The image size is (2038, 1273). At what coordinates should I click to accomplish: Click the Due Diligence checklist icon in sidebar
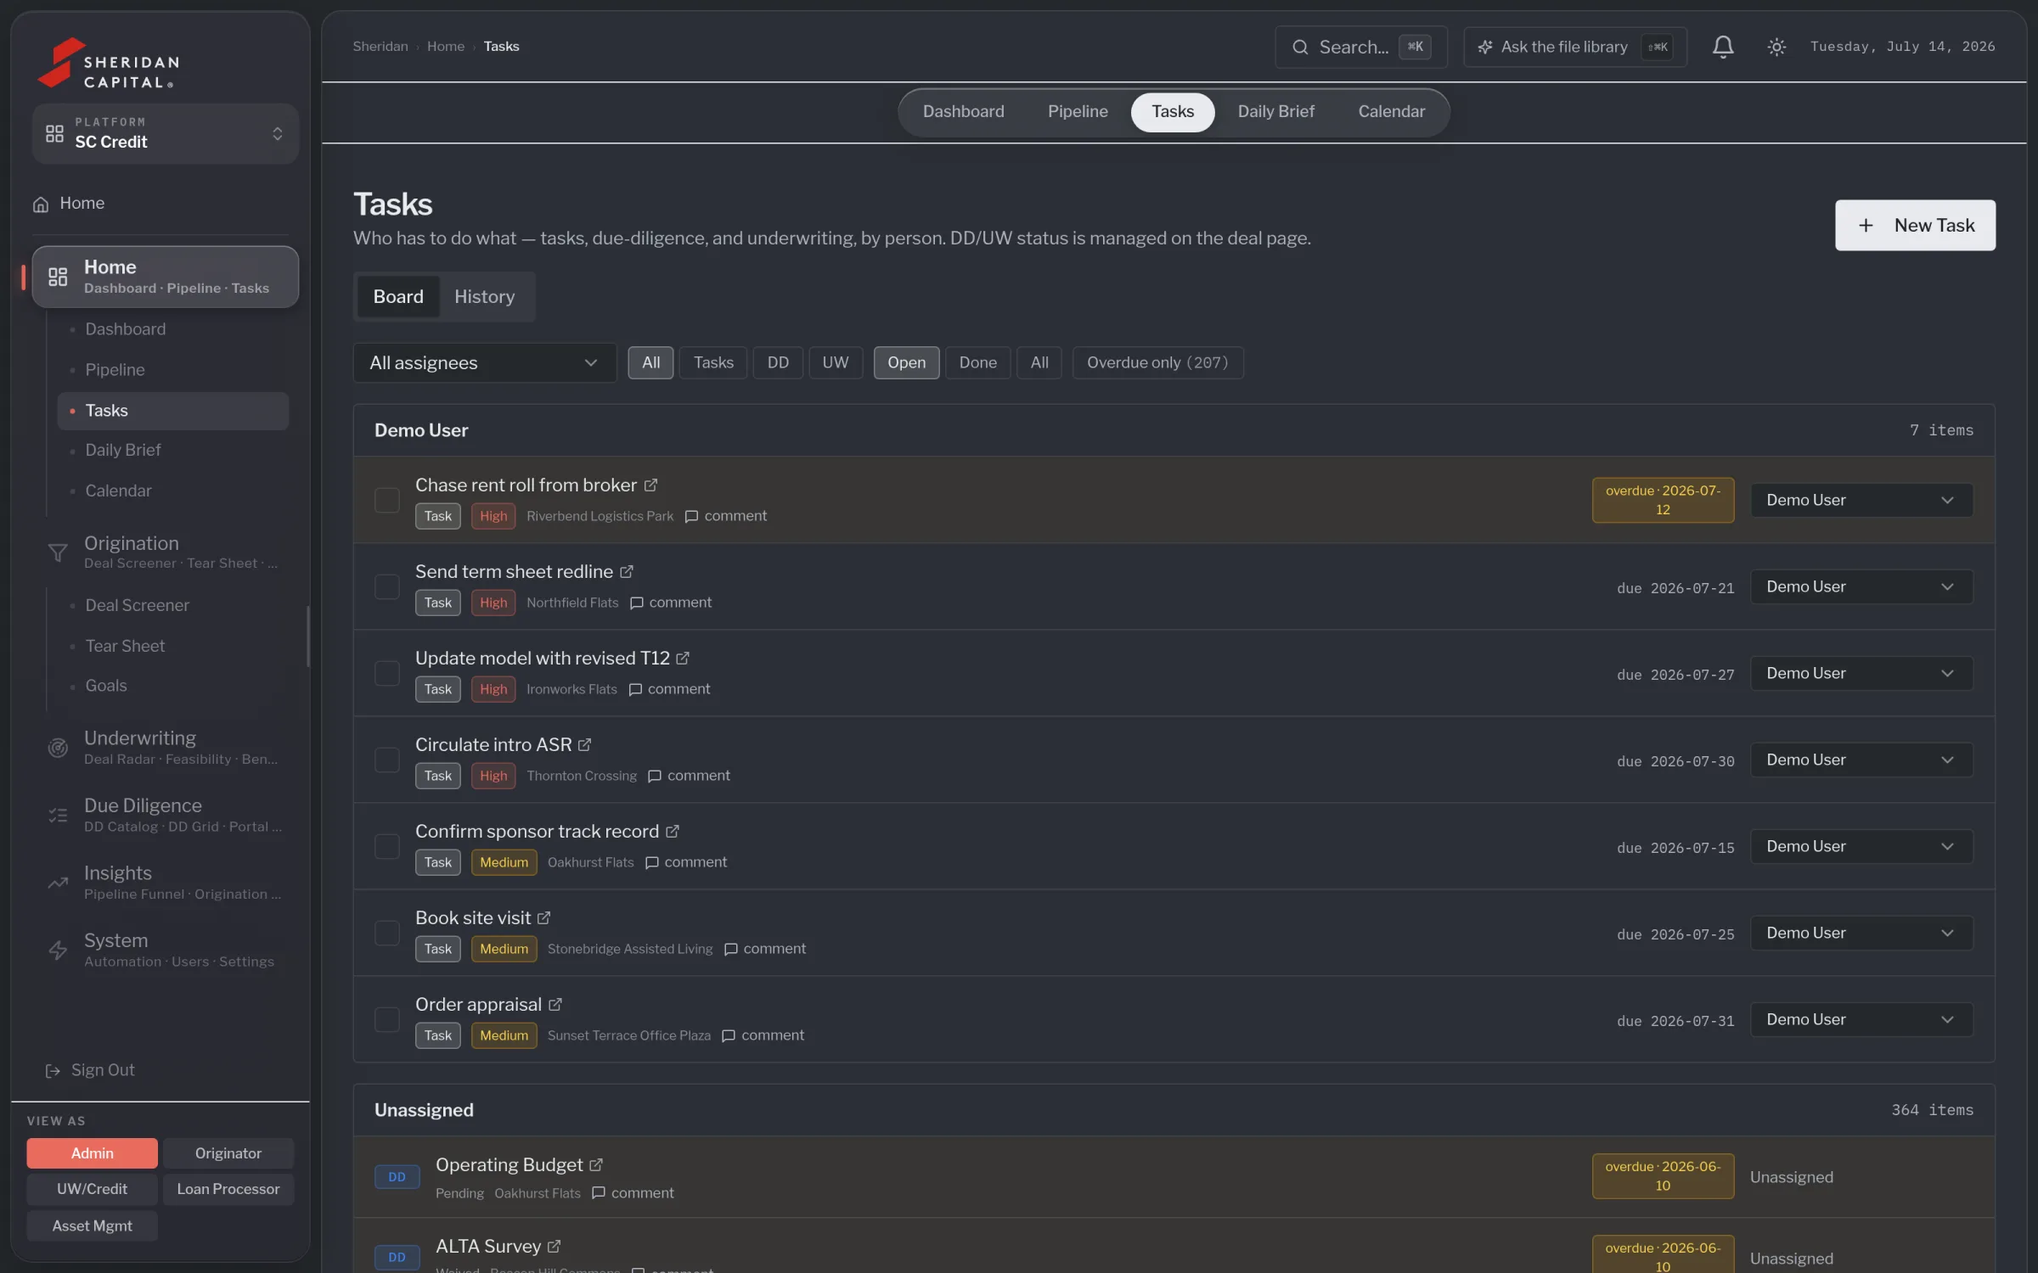tap(58, 816)
